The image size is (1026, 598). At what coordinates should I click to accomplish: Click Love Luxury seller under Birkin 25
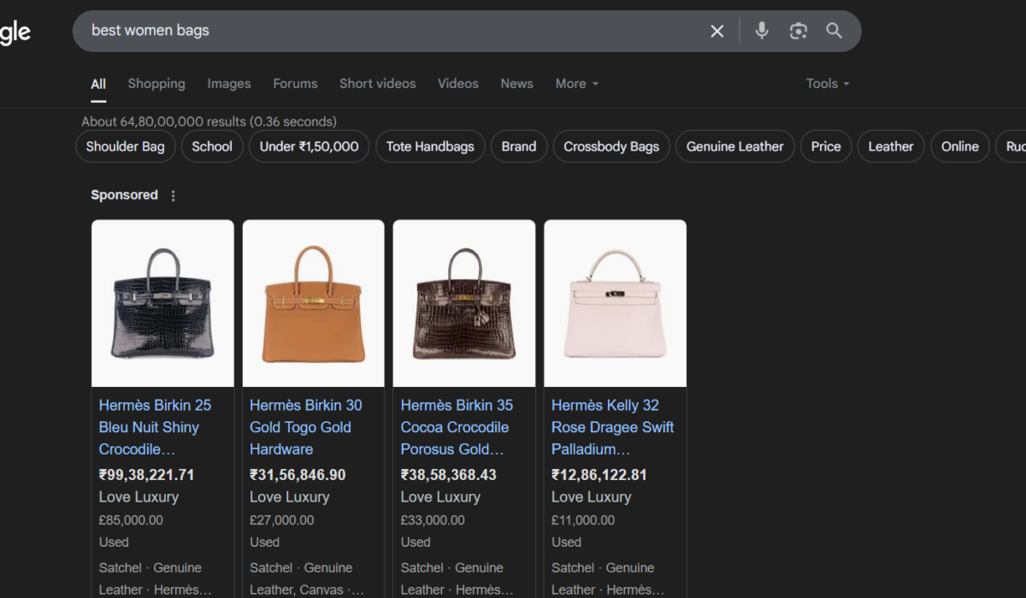(x=139, y=497)
